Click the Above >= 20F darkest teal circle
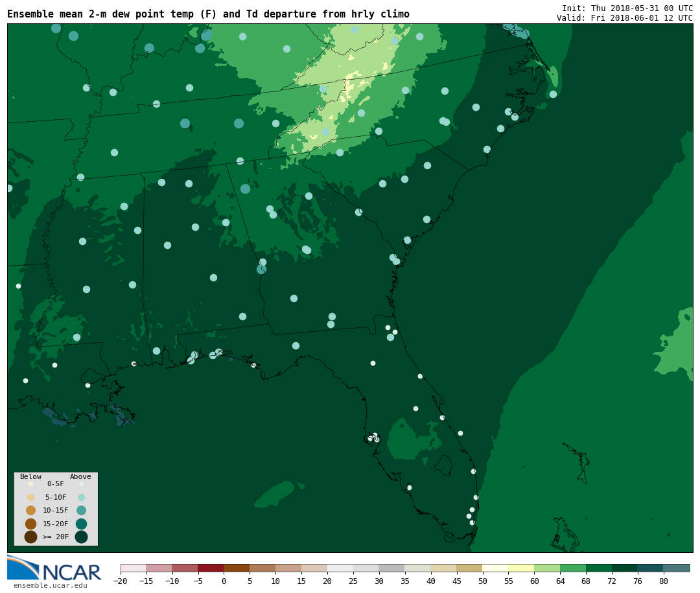 click(81, 537)
